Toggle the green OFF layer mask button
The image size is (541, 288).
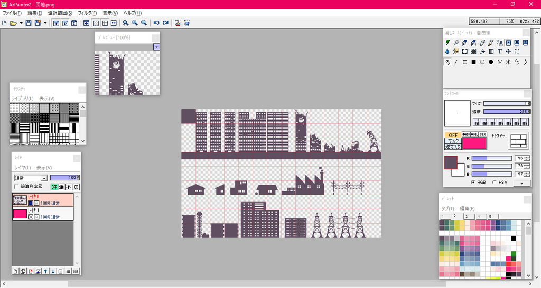(x=54, y=187)
